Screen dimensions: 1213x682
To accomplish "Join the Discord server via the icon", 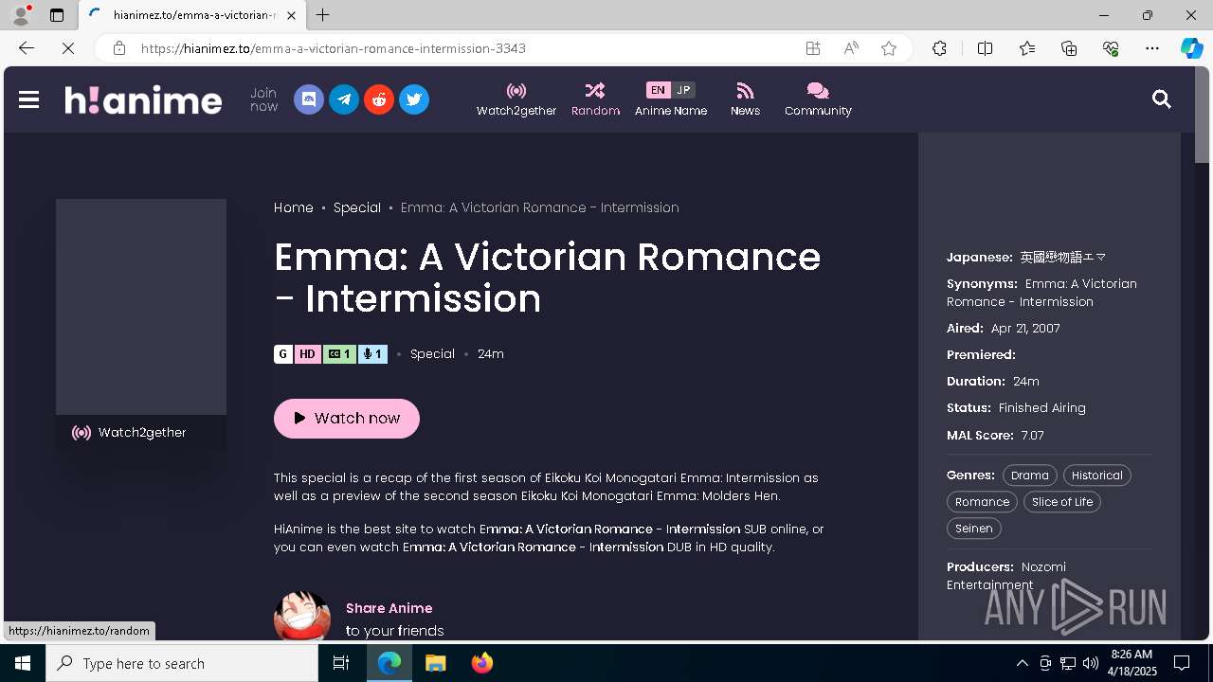I will (309, 99).
